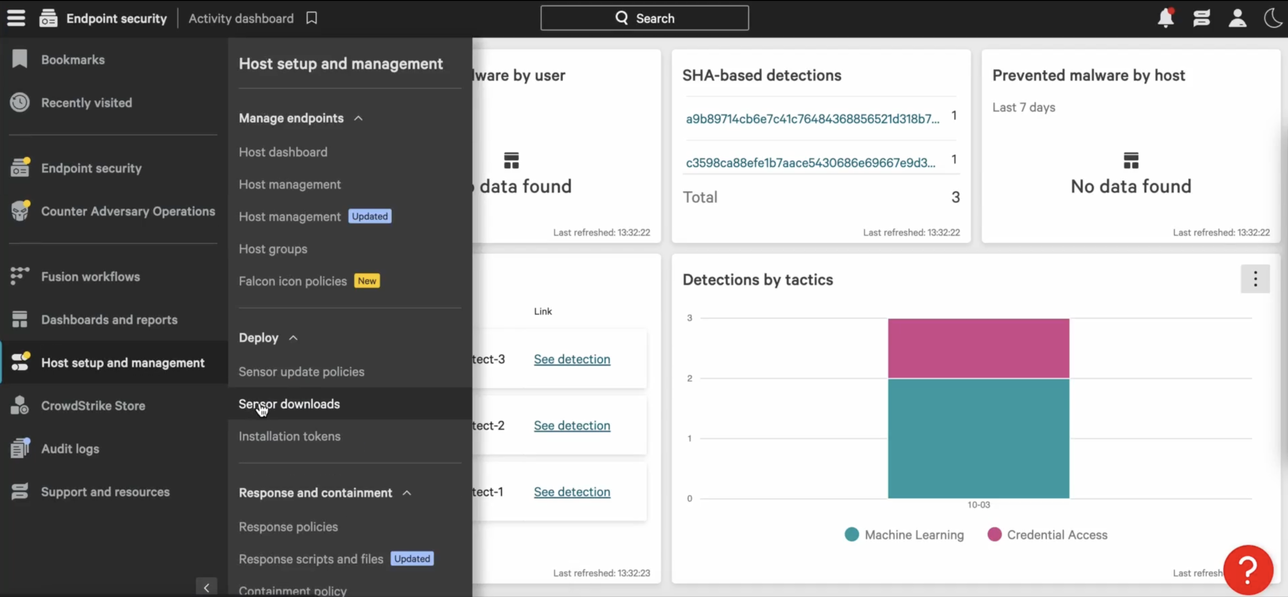
Task: Select Audit logs menu item
Action: (70, 448)
